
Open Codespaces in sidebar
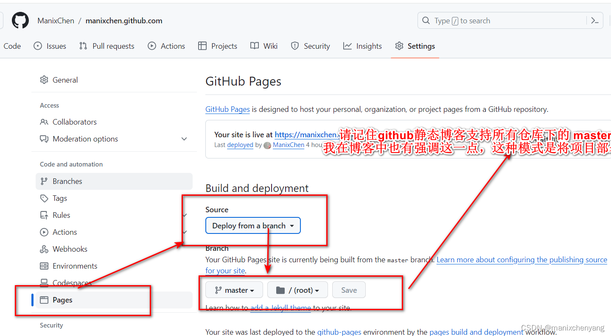[114, 283]
